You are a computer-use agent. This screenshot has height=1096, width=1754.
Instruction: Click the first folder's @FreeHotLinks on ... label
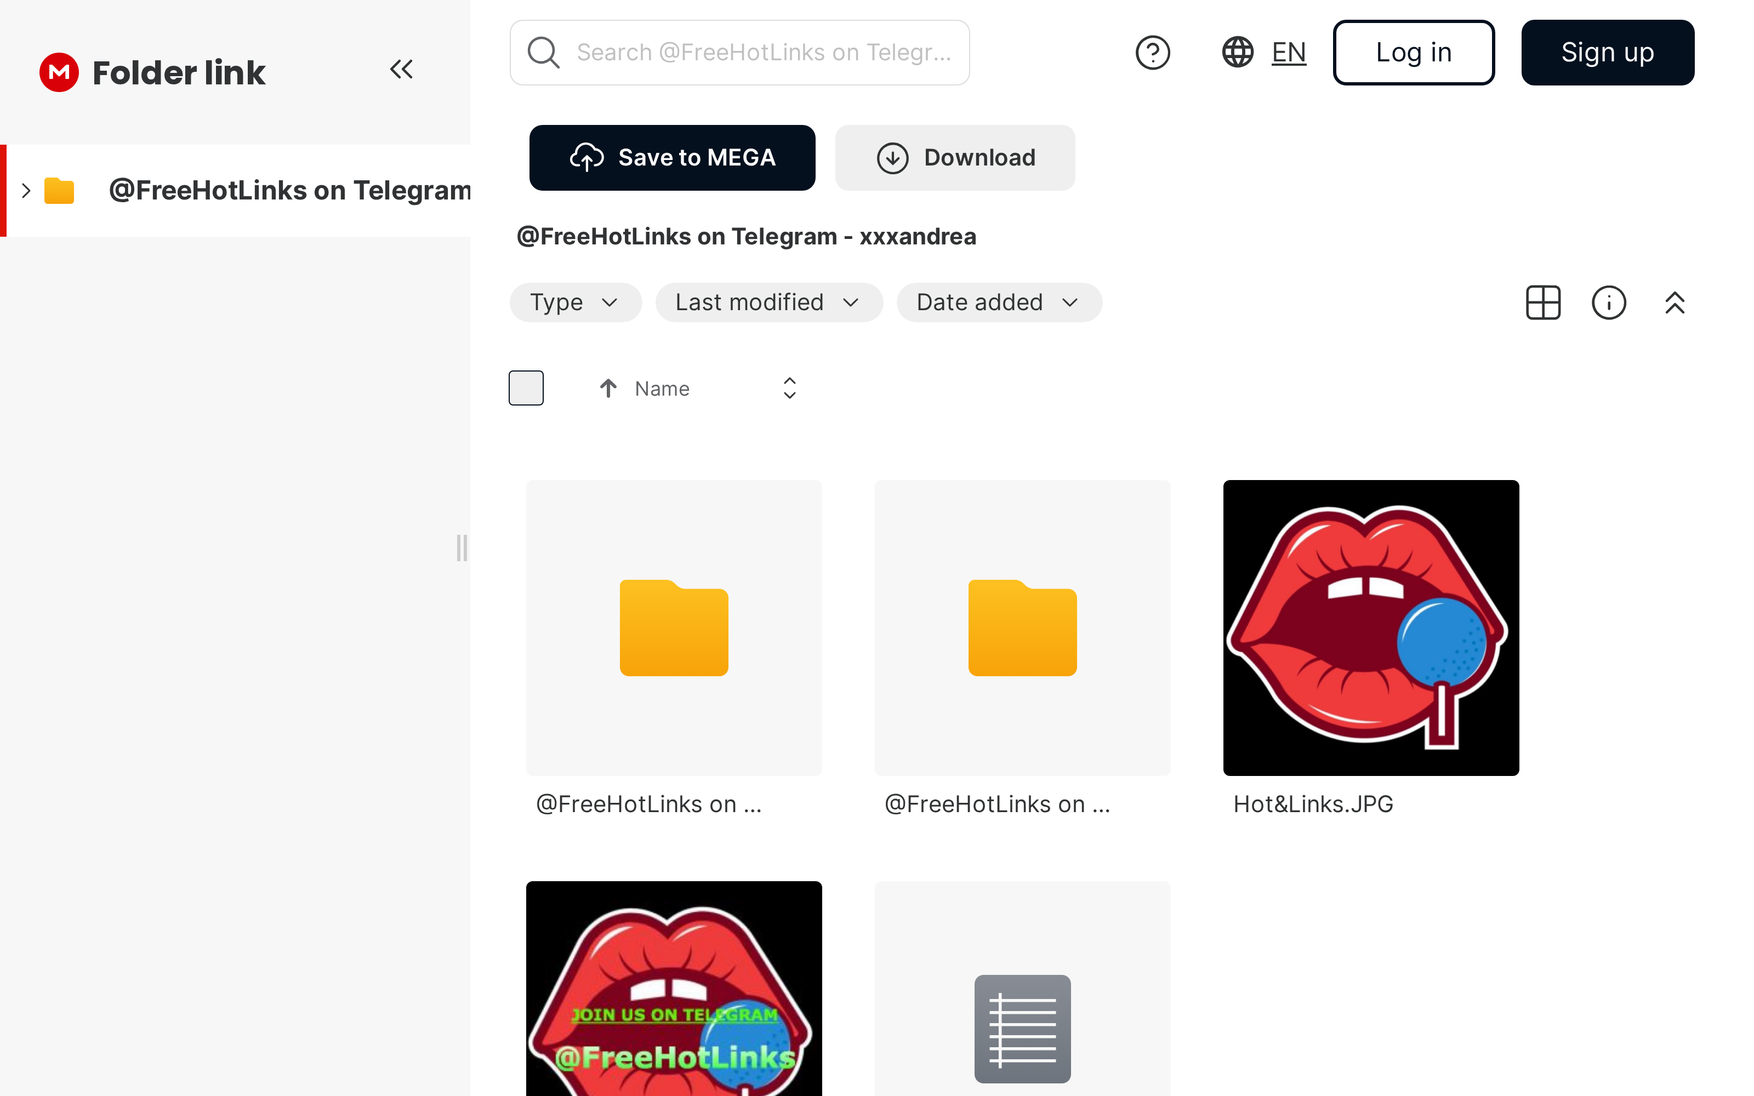648,804
